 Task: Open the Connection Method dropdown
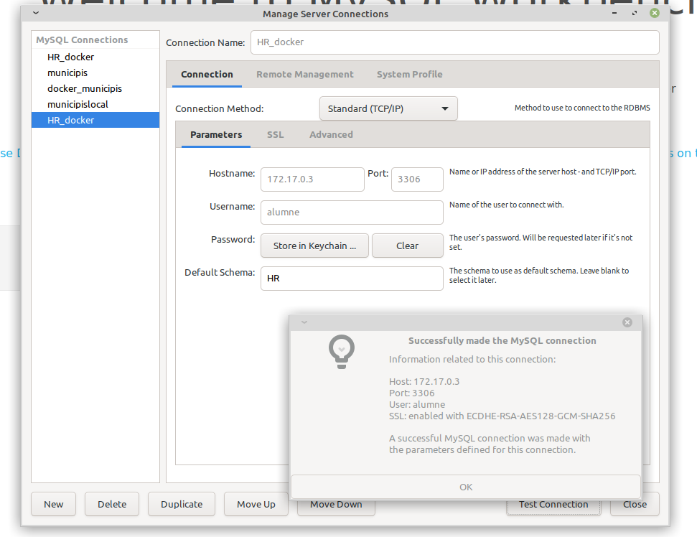[388, 108]
